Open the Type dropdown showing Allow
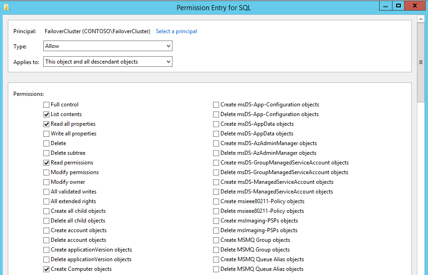Viewport: 428px width, 275px height. click(x=108, y=46)
